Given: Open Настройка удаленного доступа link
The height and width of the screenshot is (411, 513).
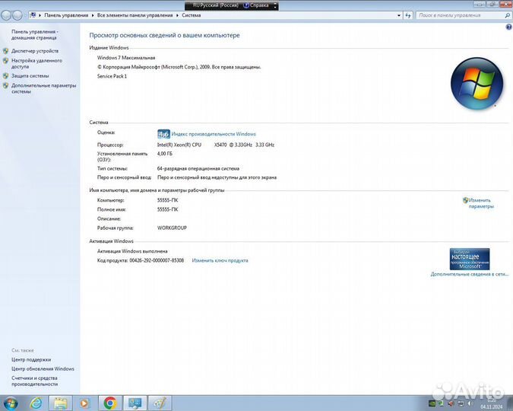Looking at the screenshot, I should click(x=36, y=64).
